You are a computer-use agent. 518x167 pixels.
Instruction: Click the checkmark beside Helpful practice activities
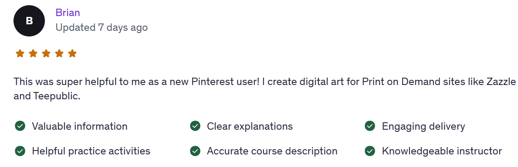20,151
